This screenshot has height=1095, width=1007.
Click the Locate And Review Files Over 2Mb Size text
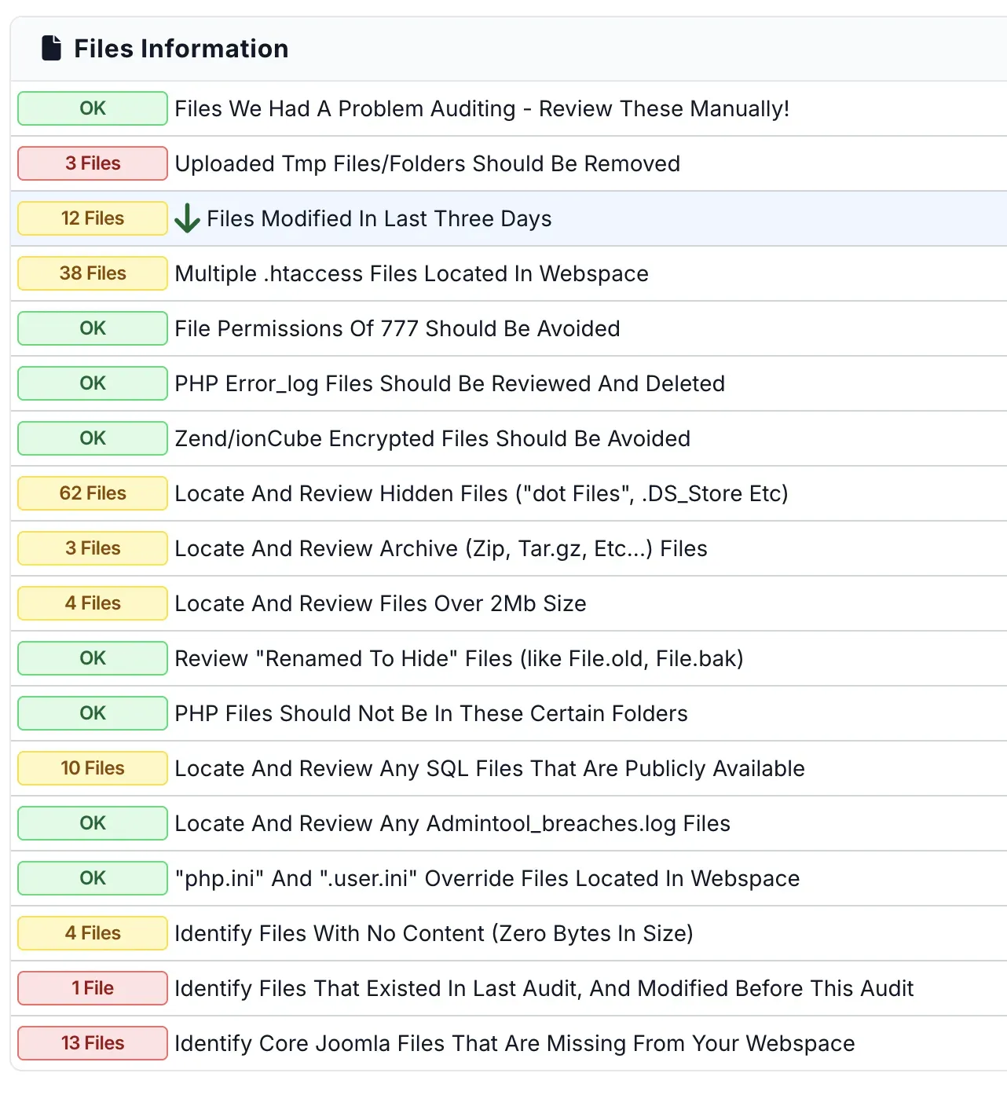pos(380,603)
